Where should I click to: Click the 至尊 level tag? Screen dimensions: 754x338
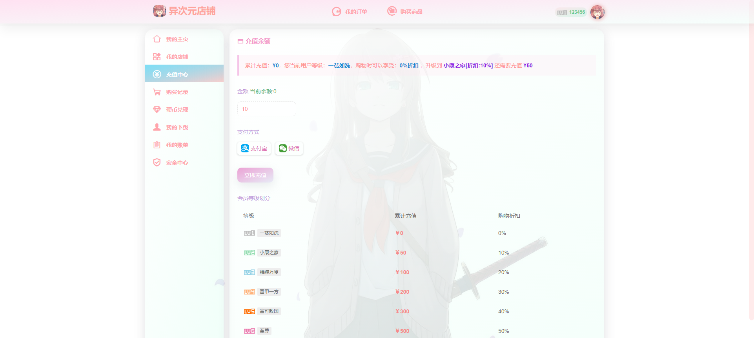tap(264, 331)
